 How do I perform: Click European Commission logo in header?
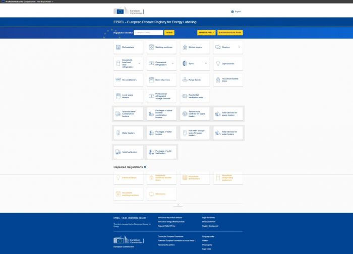[x=129, y=11]
